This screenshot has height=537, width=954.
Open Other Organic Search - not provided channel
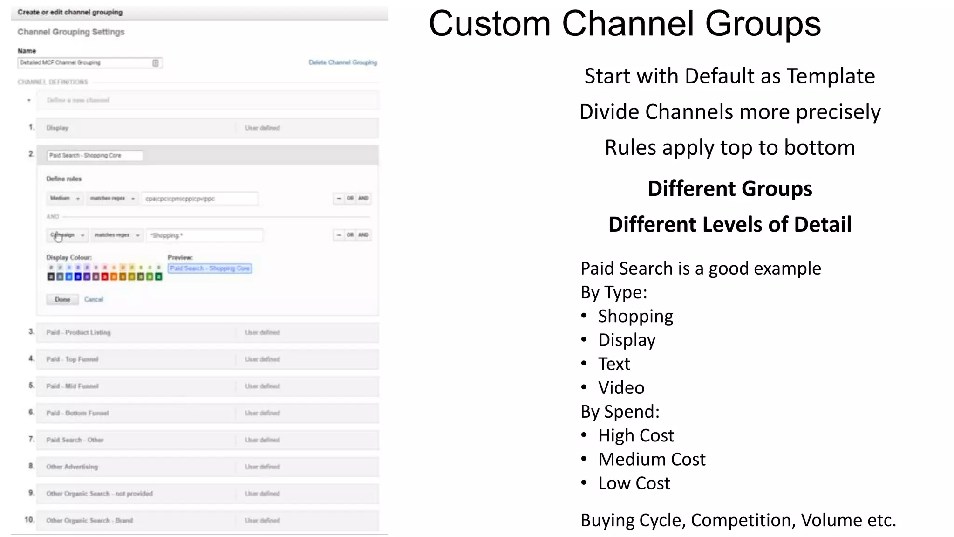pyautogui.click(x=208, y=494)
